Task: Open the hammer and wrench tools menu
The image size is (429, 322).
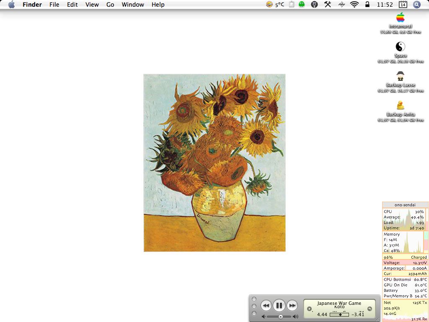Action: 328,4
